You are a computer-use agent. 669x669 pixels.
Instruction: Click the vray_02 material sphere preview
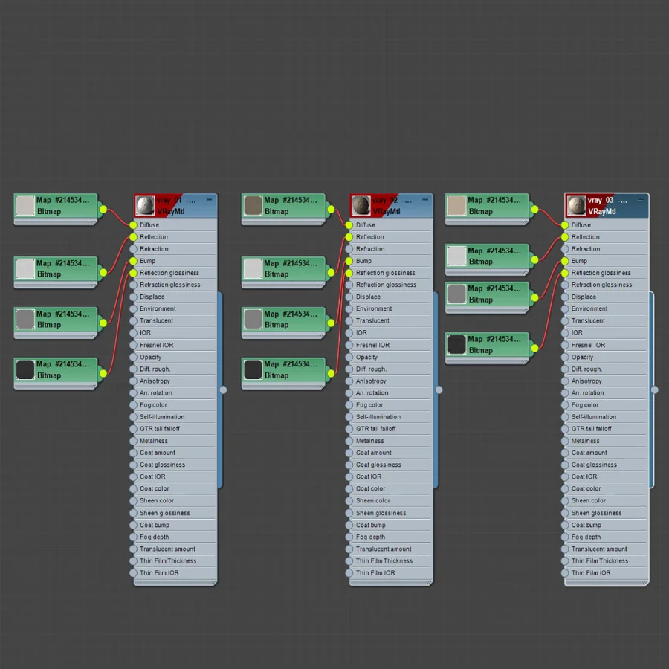[x=361, y=206]
